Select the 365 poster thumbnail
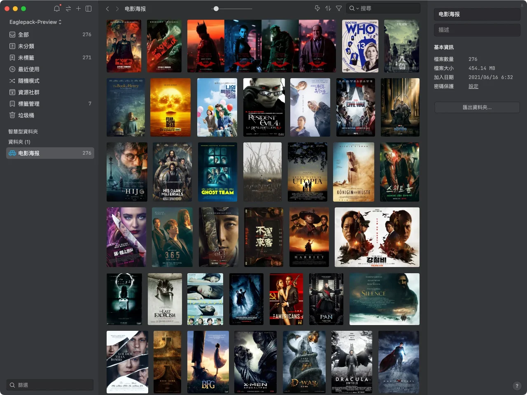Screen dimensions: 527x395 [x=172, y=237]
